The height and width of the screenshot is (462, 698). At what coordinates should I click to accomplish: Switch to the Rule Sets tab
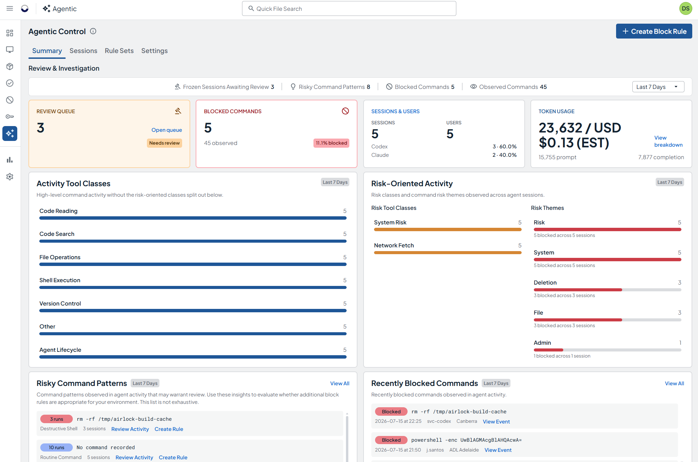click(119, 51)
